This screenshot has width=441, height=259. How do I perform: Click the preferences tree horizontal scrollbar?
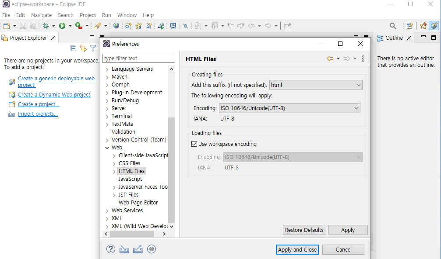click(x=132, y=234)
